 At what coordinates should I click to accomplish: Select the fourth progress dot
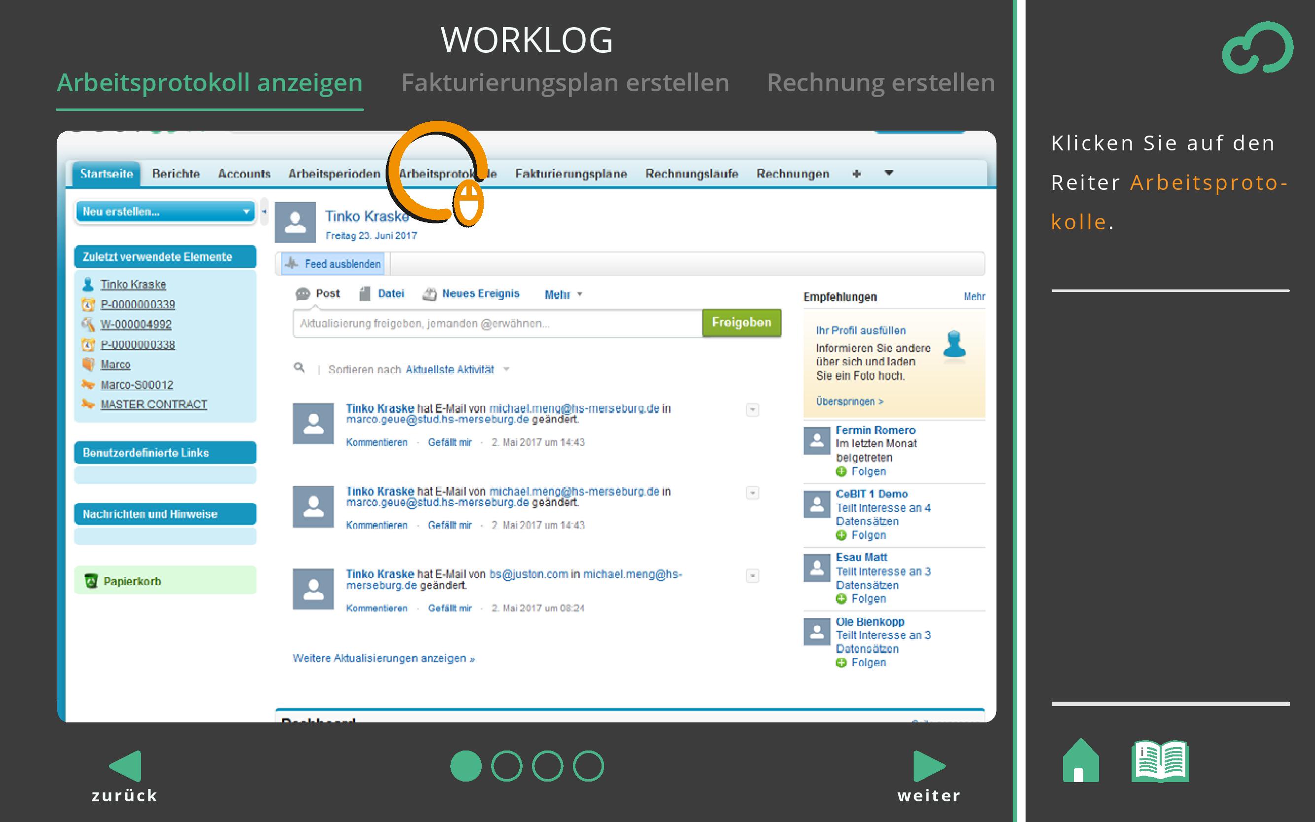[x=588, y=766]
